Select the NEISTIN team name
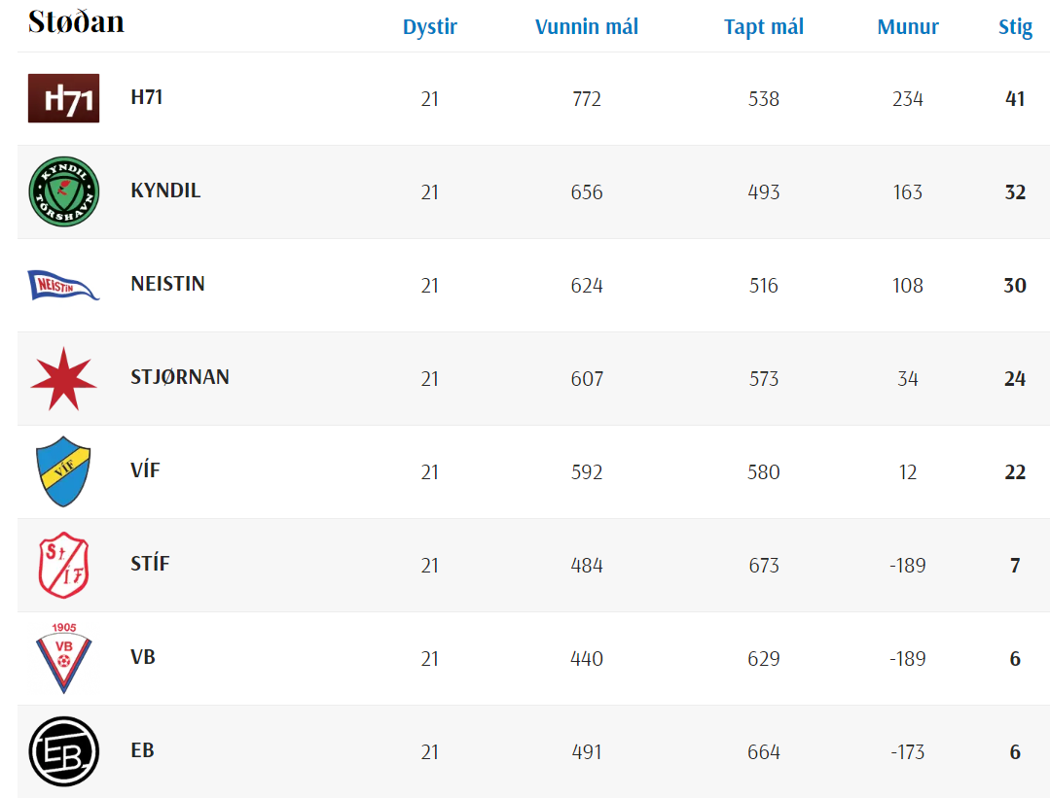The image size is (1050, 798). coord(167,284)
